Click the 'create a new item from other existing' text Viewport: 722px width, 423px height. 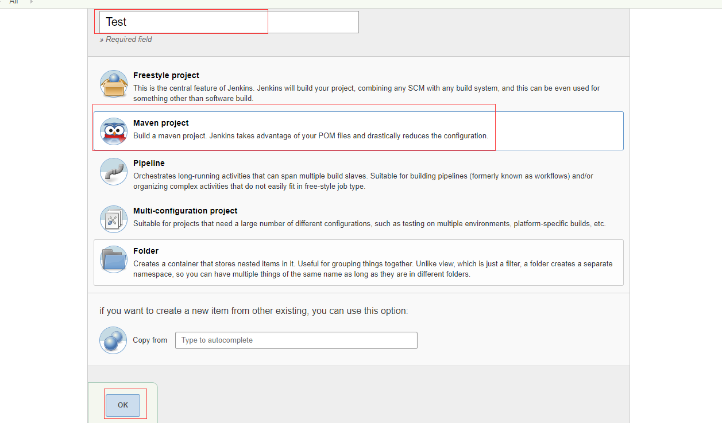tap(253, 311)
